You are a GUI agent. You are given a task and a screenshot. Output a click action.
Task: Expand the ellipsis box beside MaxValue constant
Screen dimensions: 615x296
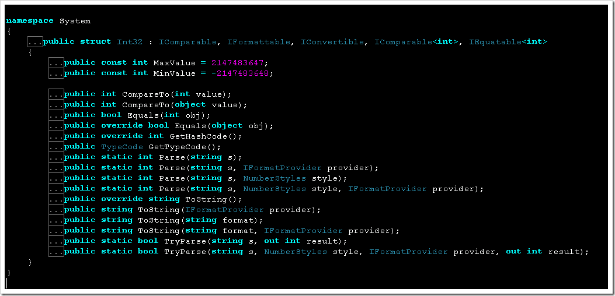click(x=56, y=63)
